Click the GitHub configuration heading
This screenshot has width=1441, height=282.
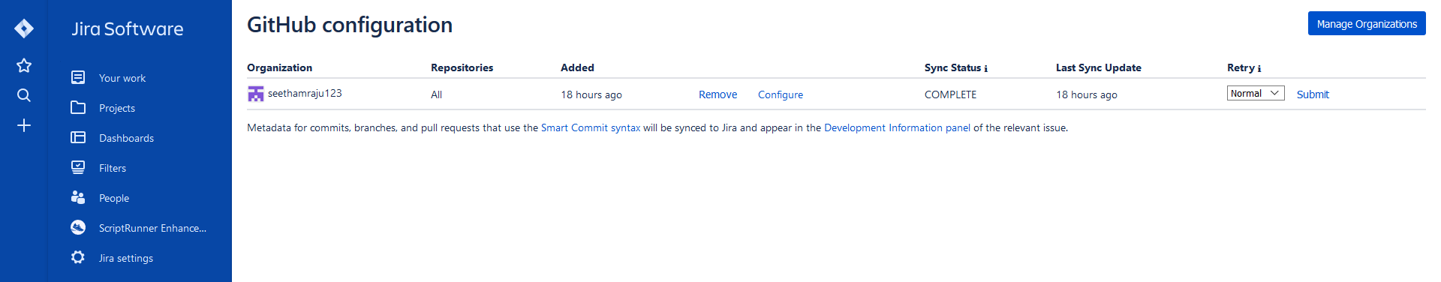point(350,25)
